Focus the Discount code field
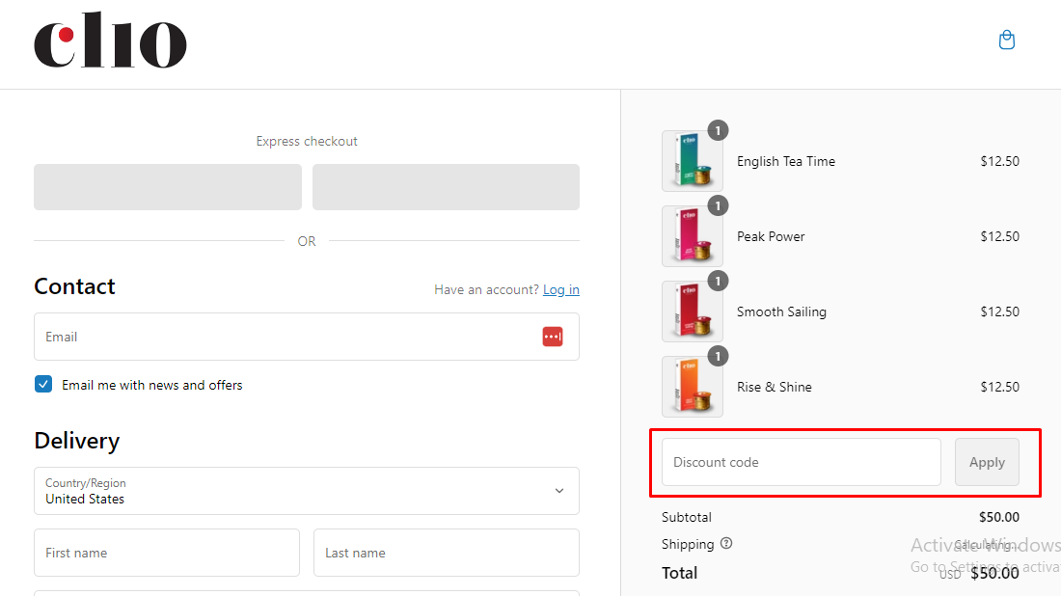Image resolution: width=1061 pixels, height=596 pixels. tap(802, 462)
